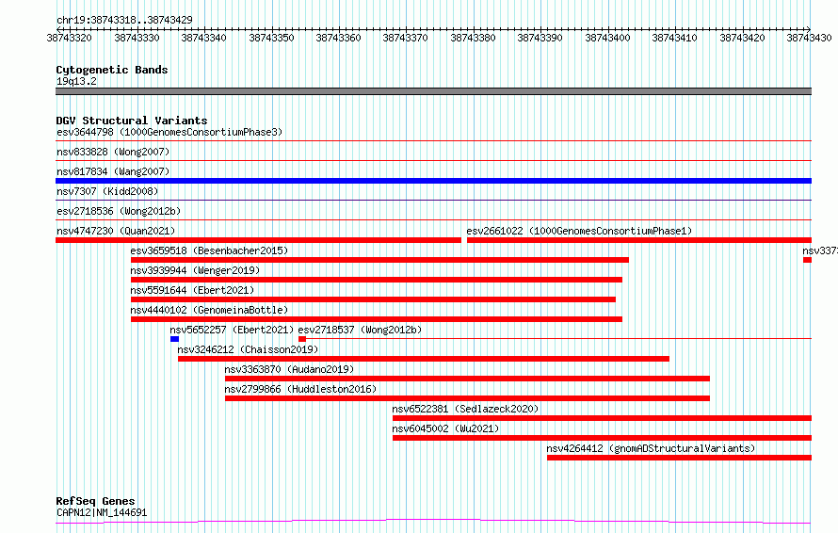Image resolution: width=838 pixels, height=533 pixels.
Task: Click ruler position 38743380
Action: (x=473, y=38)
